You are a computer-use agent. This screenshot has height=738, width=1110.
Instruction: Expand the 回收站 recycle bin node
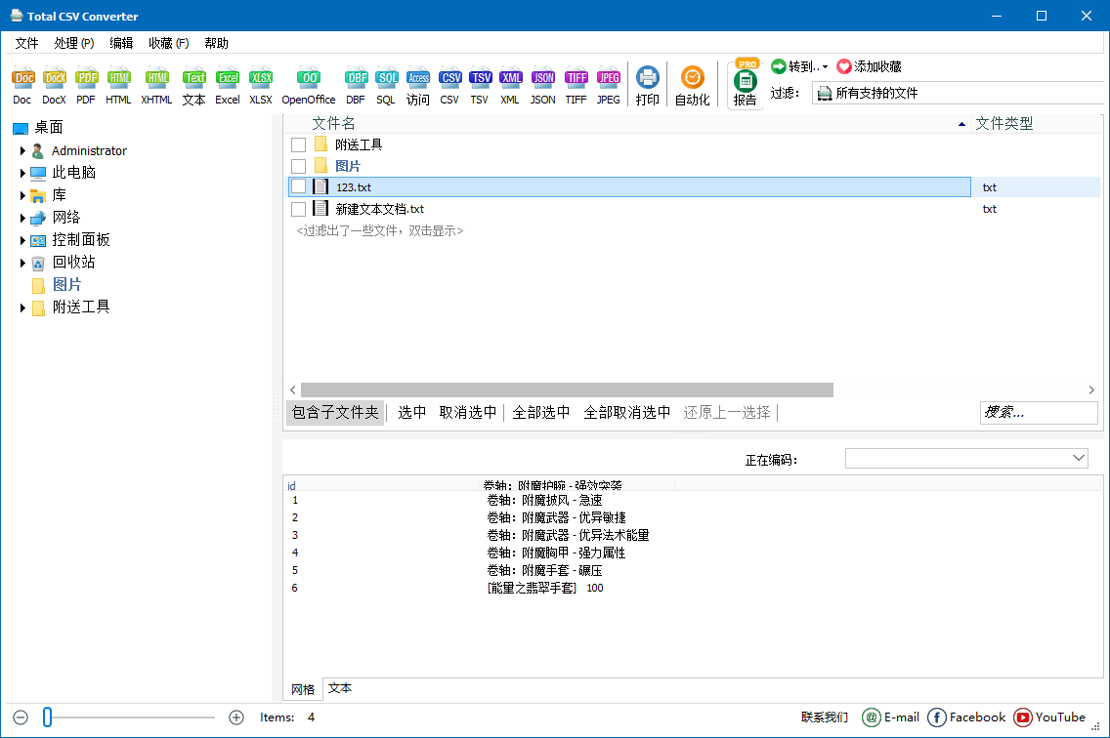coord(22,264)
